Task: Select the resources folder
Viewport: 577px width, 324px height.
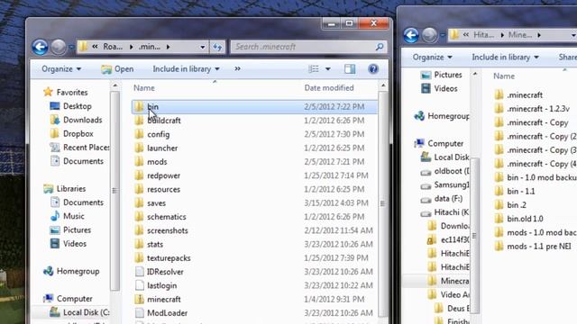Action: pos(254,189)
